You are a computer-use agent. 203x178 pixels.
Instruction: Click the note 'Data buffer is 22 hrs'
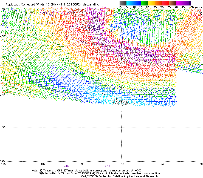click(56, 173)
